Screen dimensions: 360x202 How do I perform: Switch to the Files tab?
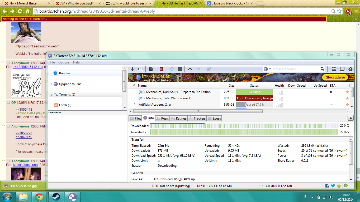[135, 118]
